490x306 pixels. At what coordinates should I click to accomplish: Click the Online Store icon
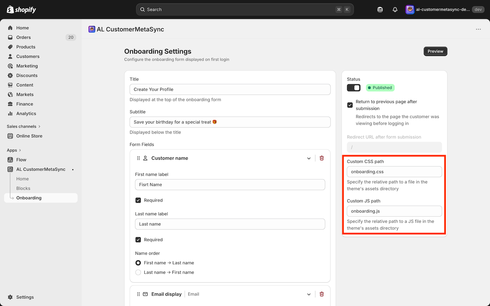[10, 136]
